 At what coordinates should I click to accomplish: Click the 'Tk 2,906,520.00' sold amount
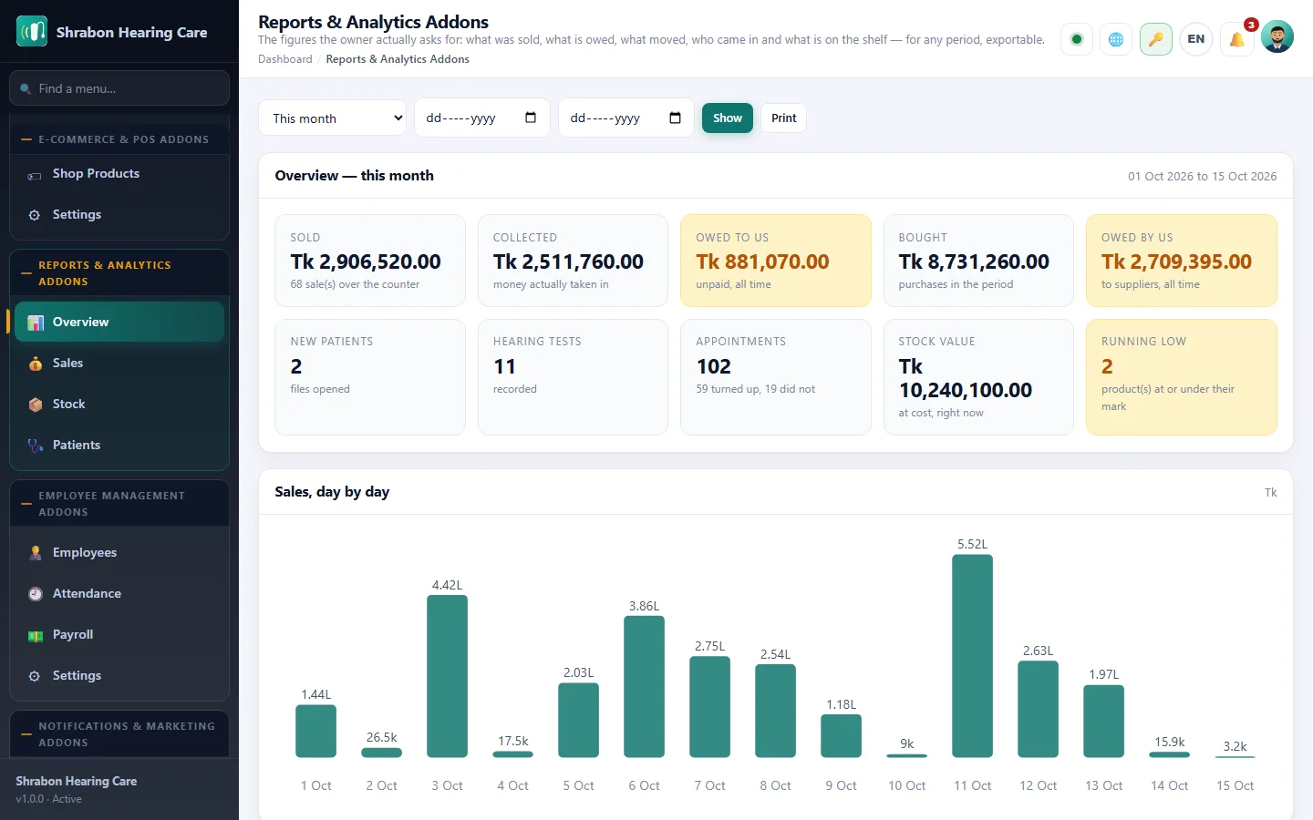click(x=366, y=261)
